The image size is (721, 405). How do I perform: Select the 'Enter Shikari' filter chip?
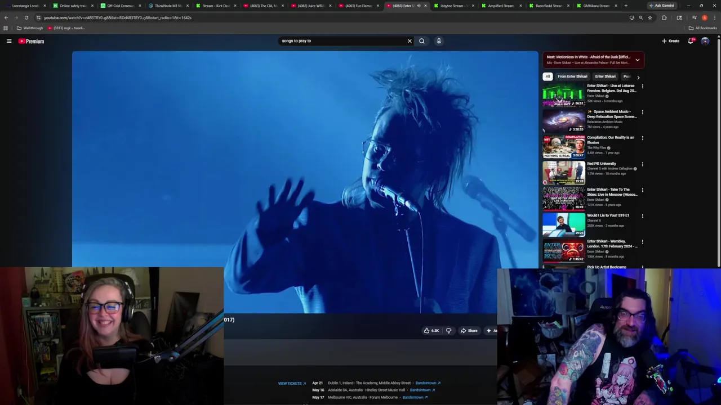[606, 76]
